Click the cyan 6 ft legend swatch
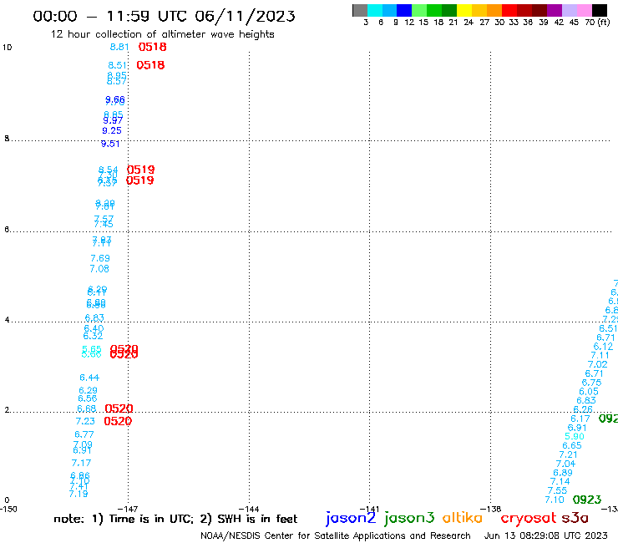This screenshot has width=618, height=543. point(375,10)
